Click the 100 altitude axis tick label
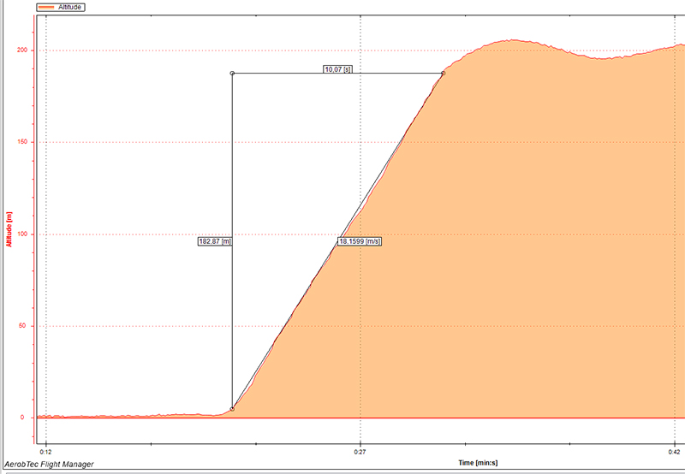This screenshot has height=474, width=685. pyautogui.click(x=23, y=234)
